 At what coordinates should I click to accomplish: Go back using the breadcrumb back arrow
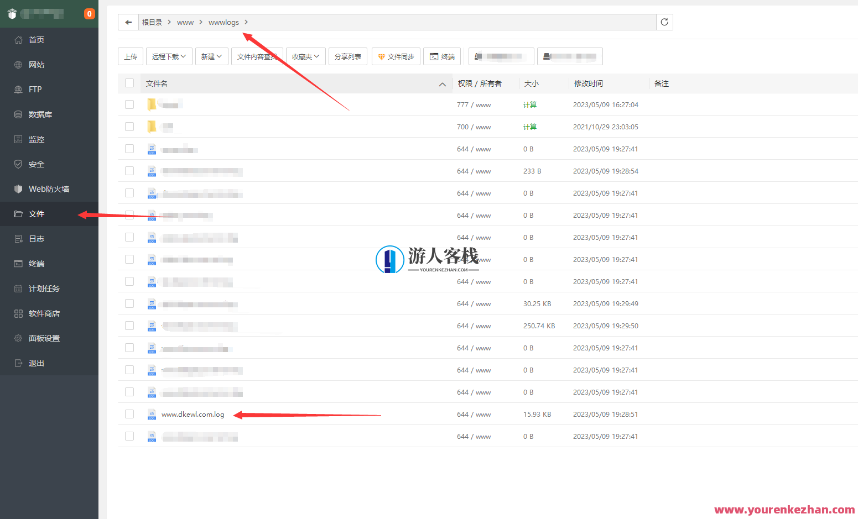128,22
